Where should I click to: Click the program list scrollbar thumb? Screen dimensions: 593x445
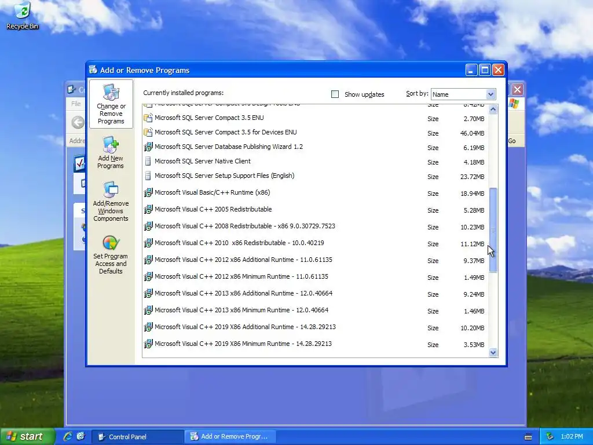point(493,229)
